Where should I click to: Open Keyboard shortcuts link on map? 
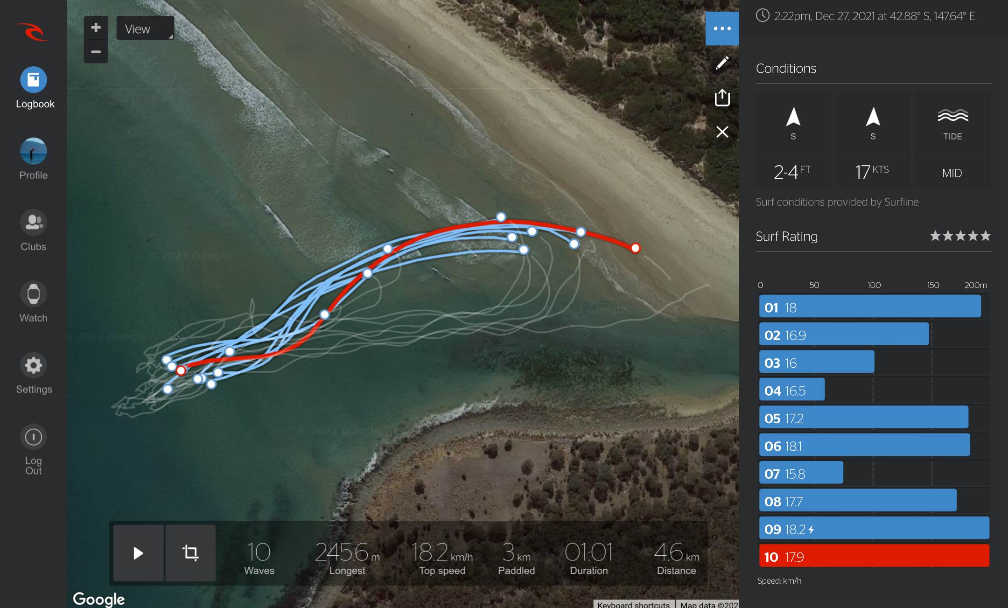[633, 604]
